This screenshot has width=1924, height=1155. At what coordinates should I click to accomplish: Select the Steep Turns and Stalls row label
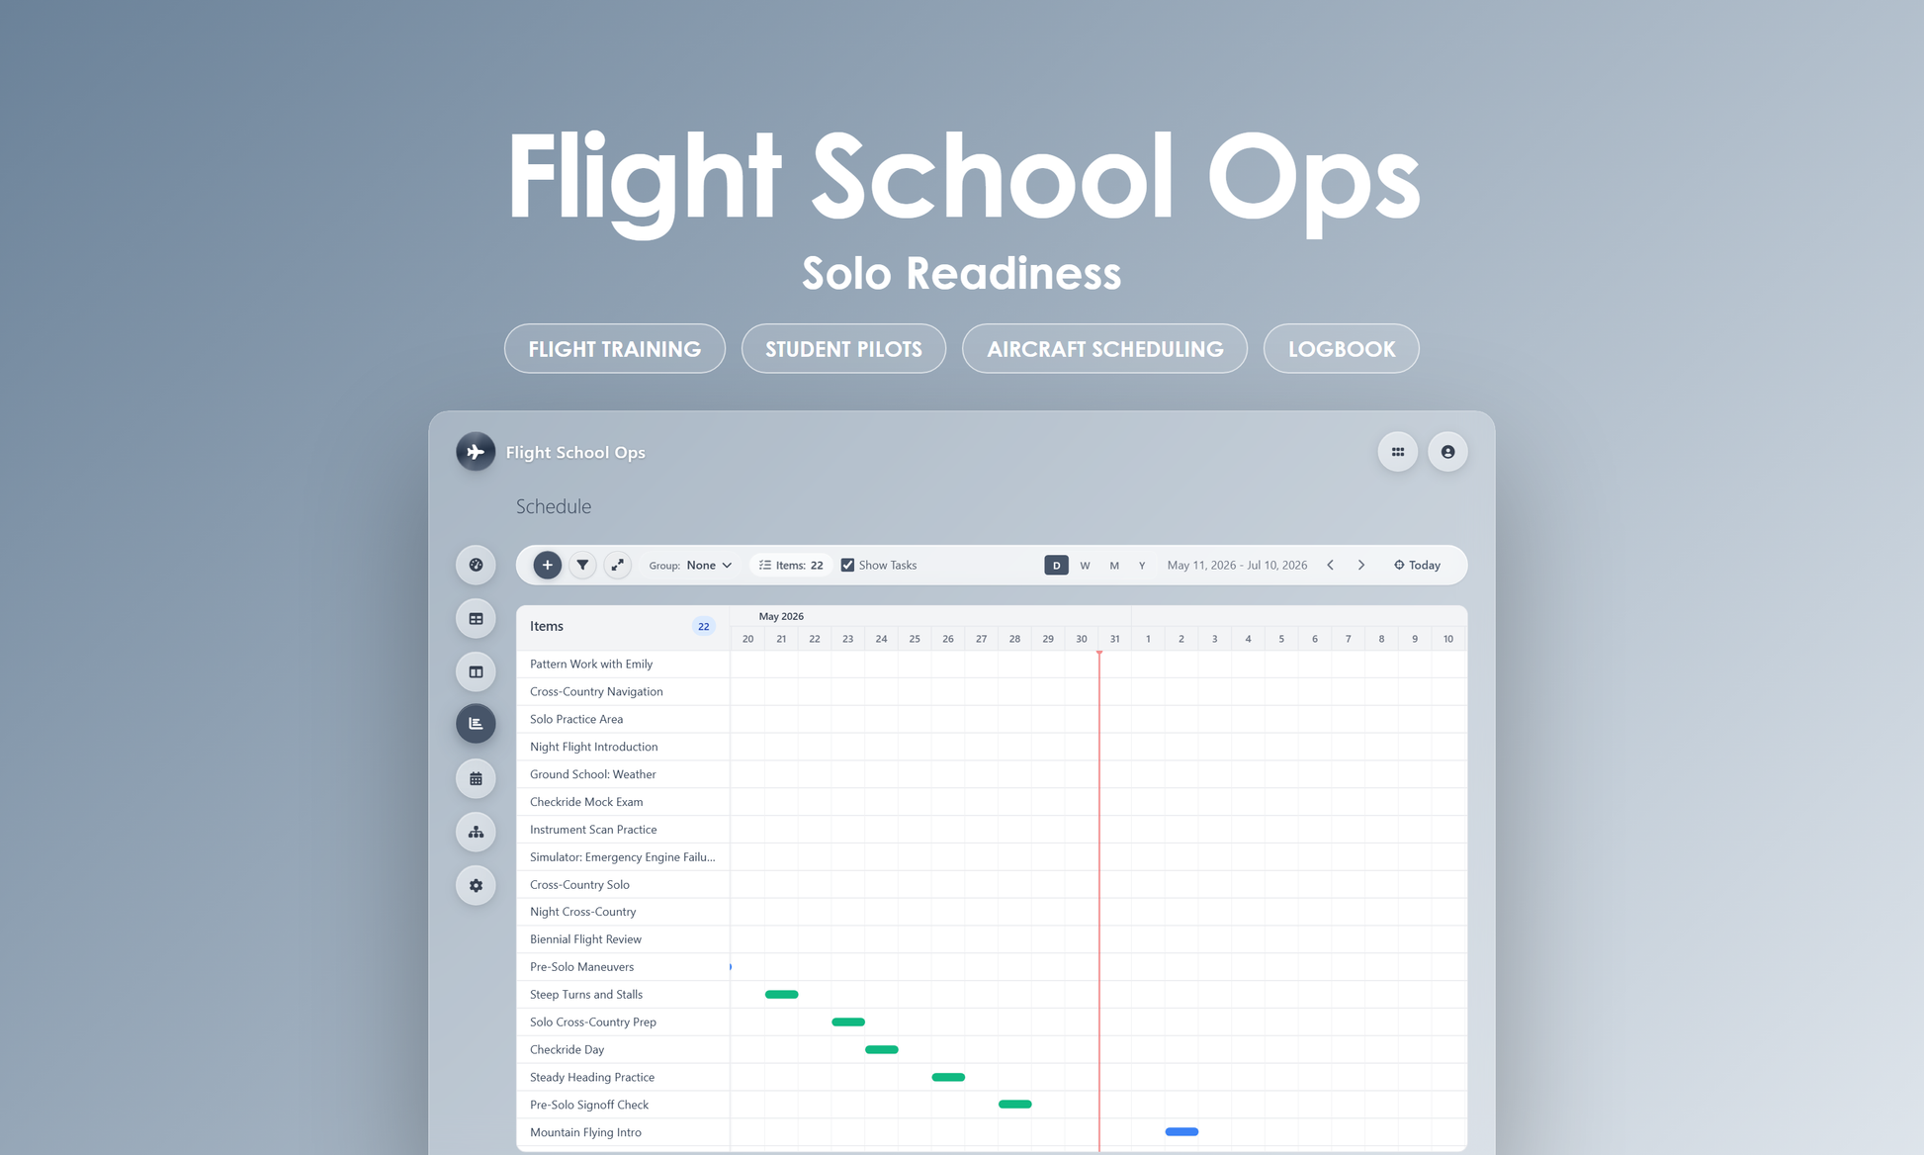tap(586, 994)
